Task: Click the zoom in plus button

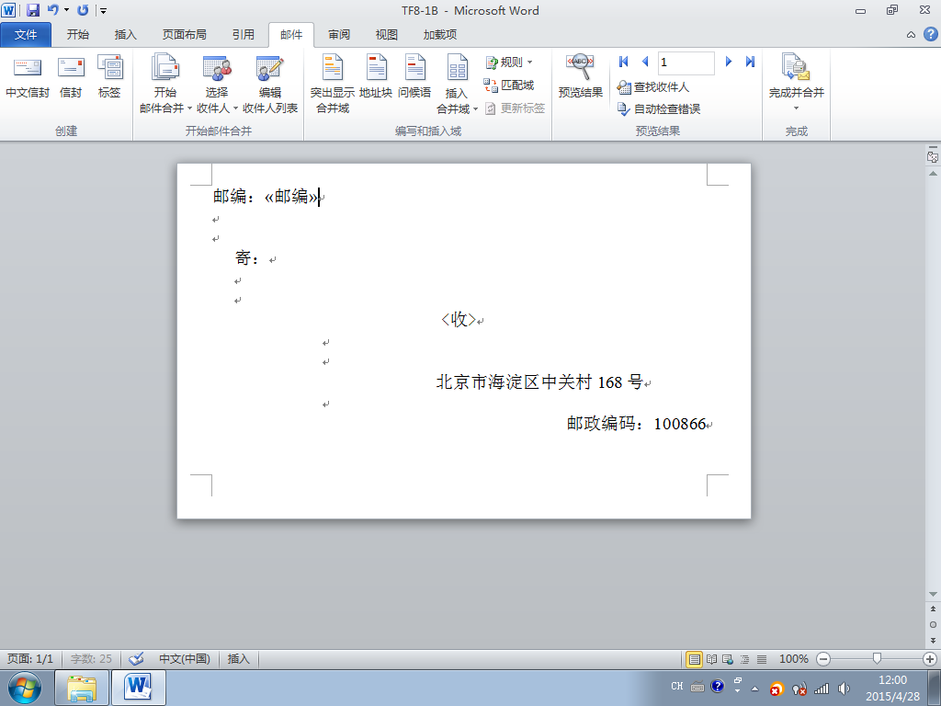Action: click(930, 659)
